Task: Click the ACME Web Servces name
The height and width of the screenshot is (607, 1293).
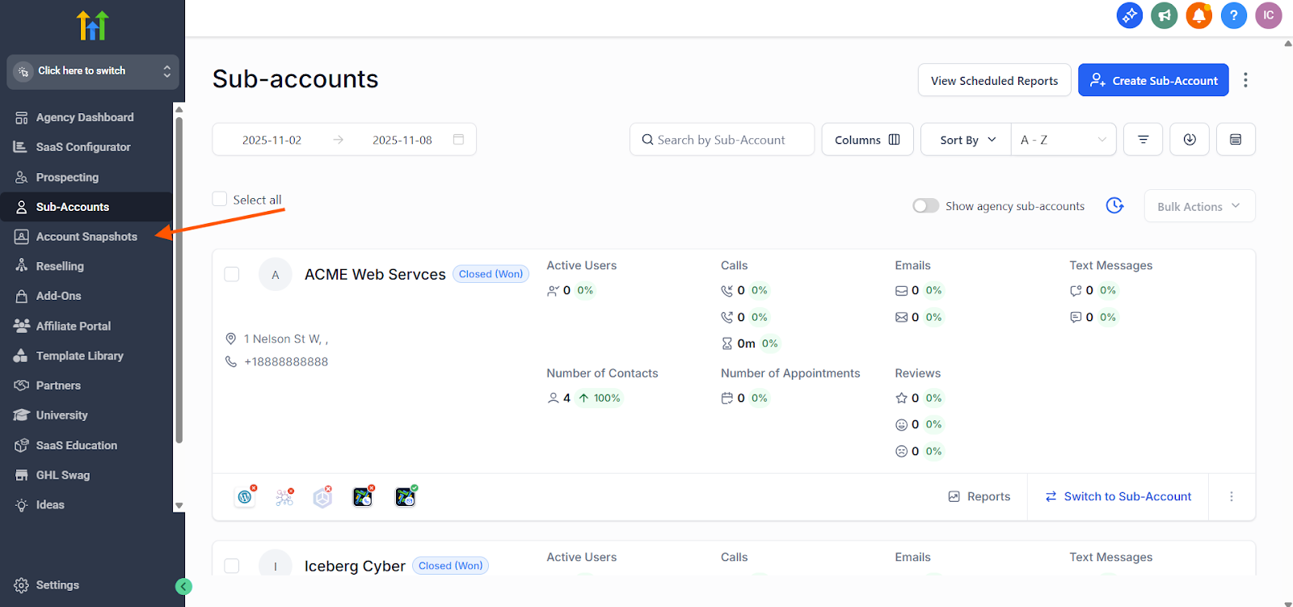Action: tap(375, 275)
